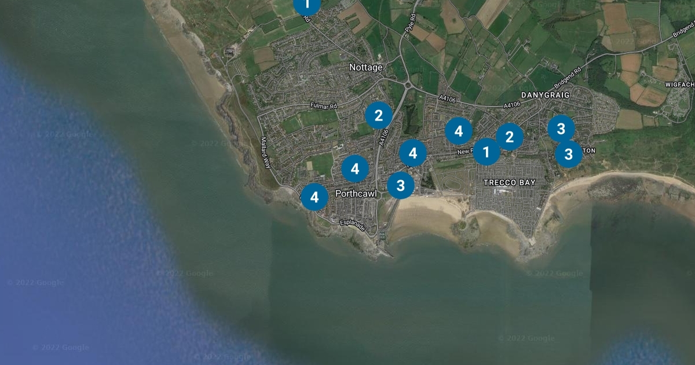Select cluster marker 2 beside Fulmar Rd
This screenshot has height=365, width=695.
pyautogui.click(x=379, y=115)
